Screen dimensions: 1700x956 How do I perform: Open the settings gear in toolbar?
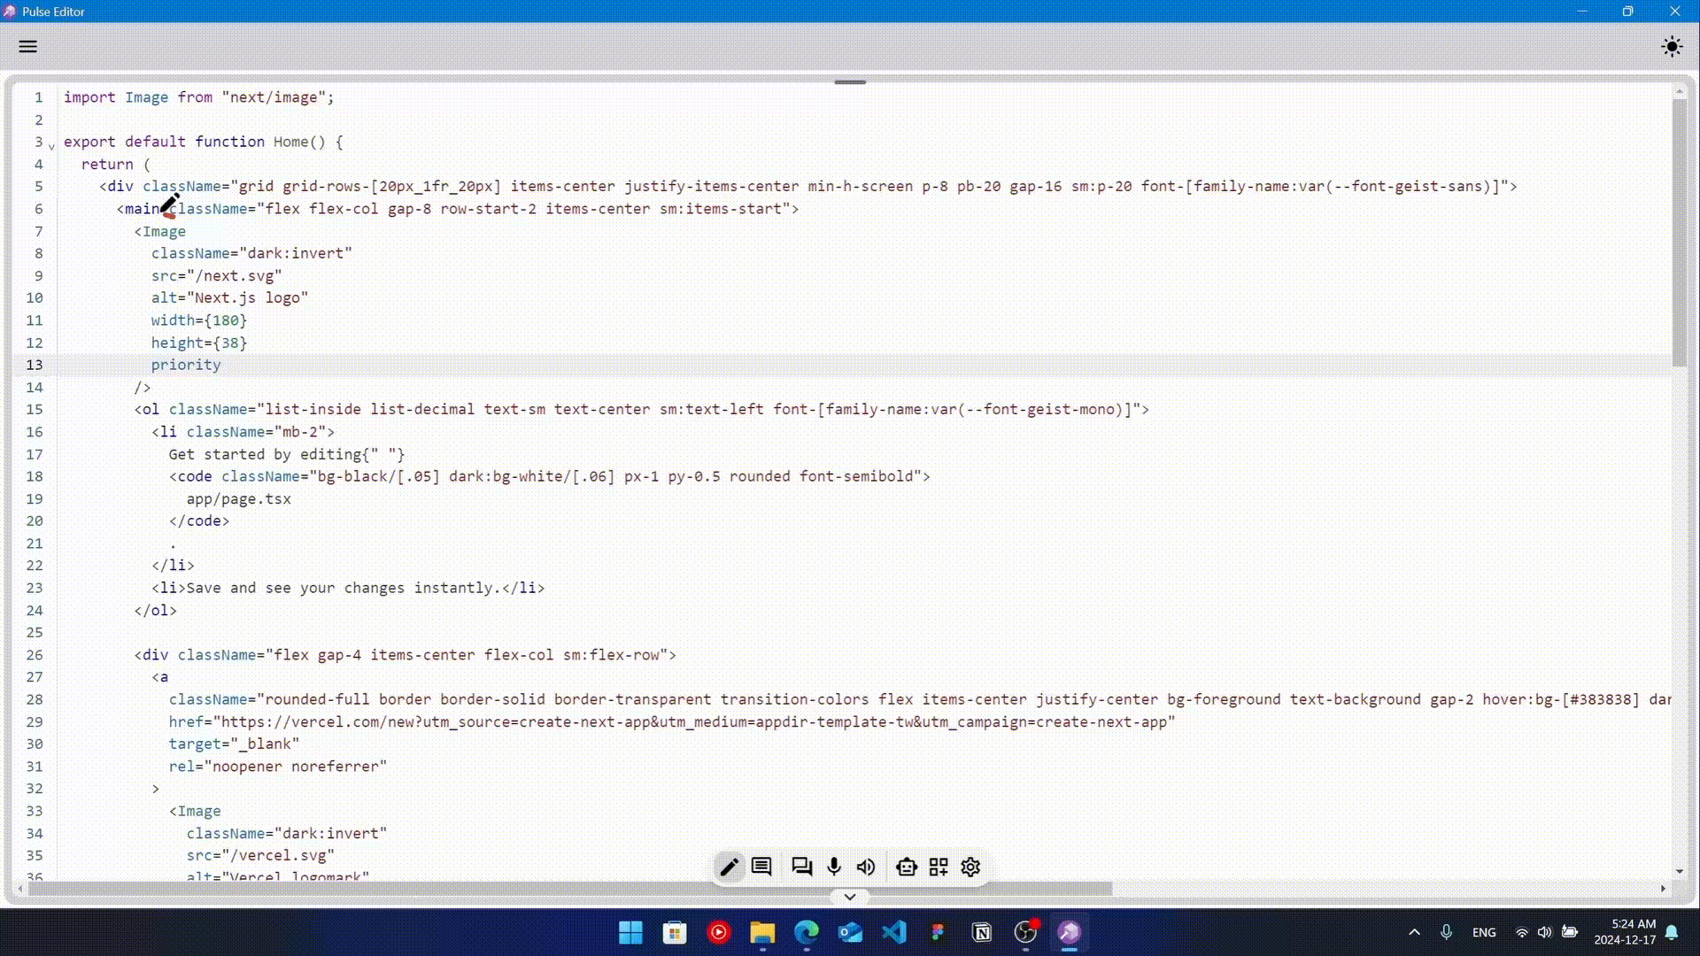[x=970, y=867]
